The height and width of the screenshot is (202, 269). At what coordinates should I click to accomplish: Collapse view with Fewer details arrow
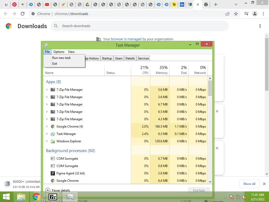click(x=48, y=190)
